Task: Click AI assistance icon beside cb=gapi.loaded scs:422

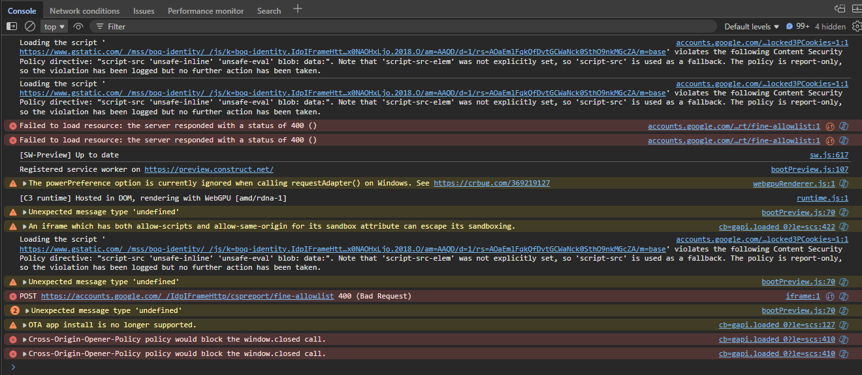Action: (x=844, y=227)
